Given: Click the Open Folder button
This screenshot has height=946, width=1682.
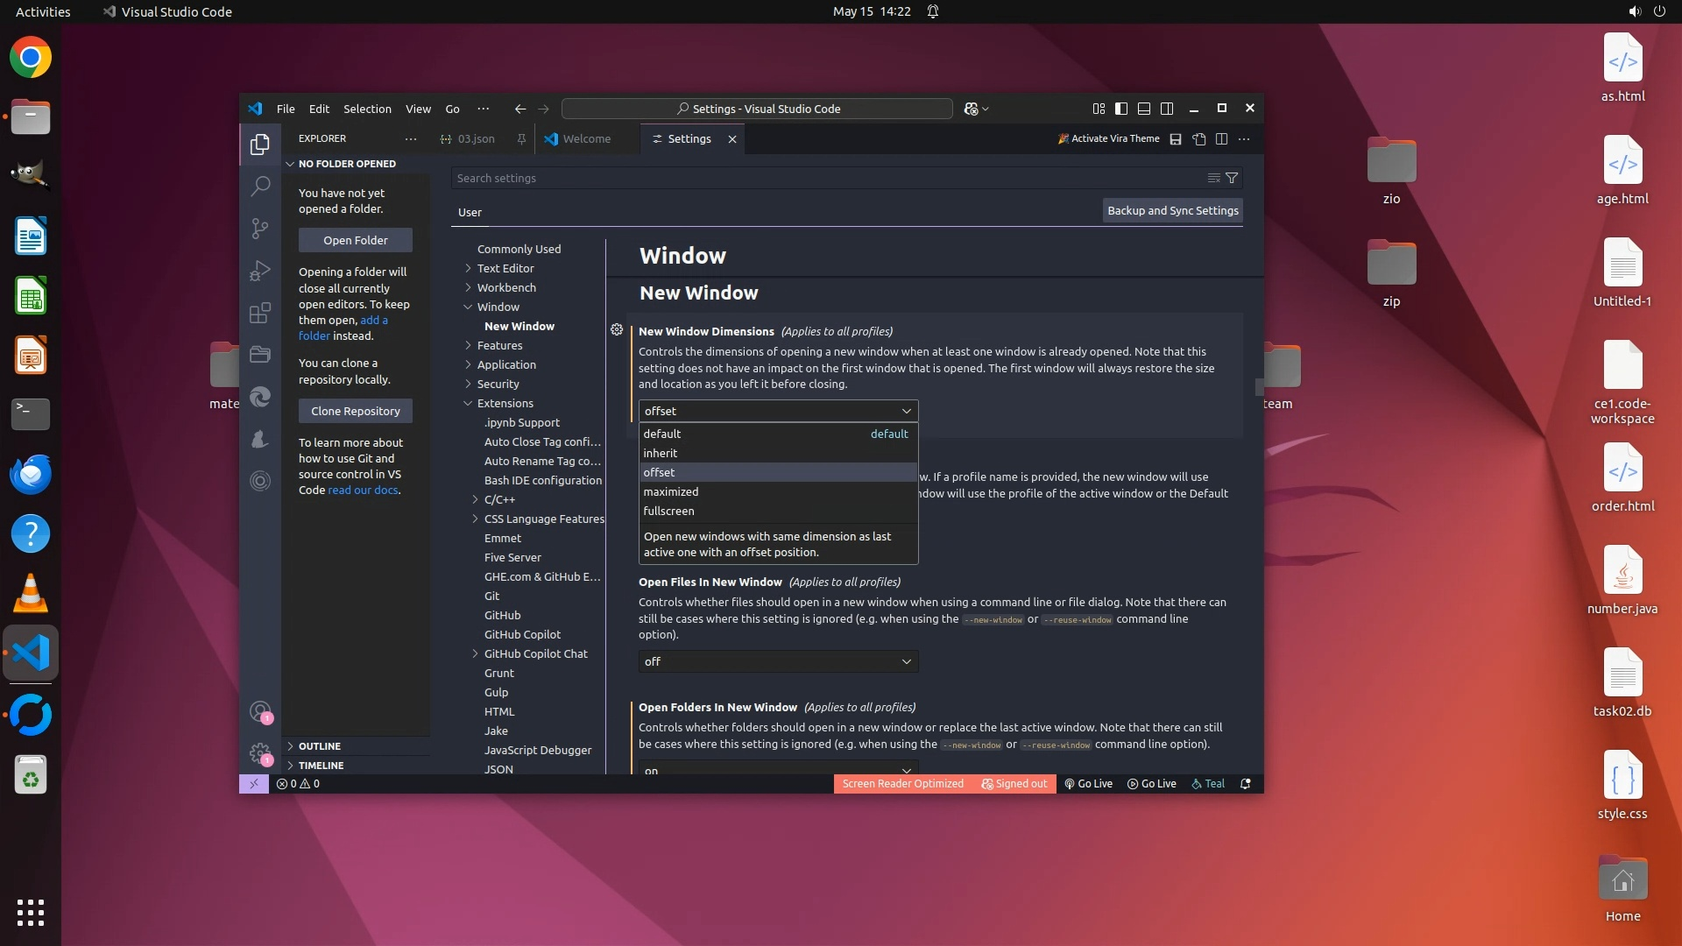Looking at the screenshot, I should 355,240.
